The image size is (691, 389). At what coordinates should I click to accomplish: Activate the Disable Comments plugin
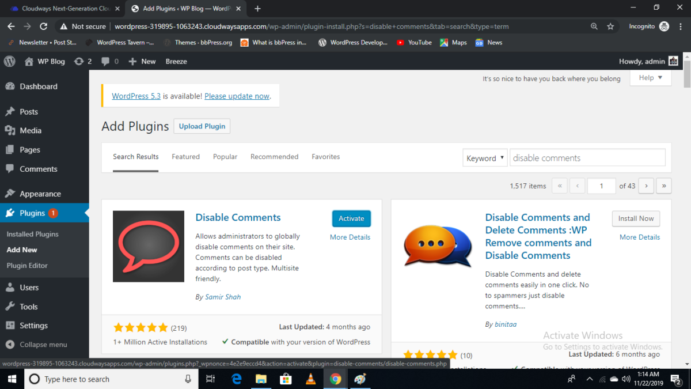(351, 218)
